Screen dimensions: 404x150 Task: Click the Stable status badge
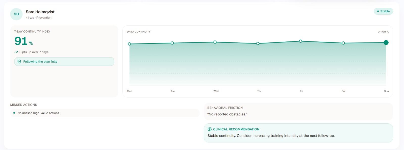(x=383, y=11)
